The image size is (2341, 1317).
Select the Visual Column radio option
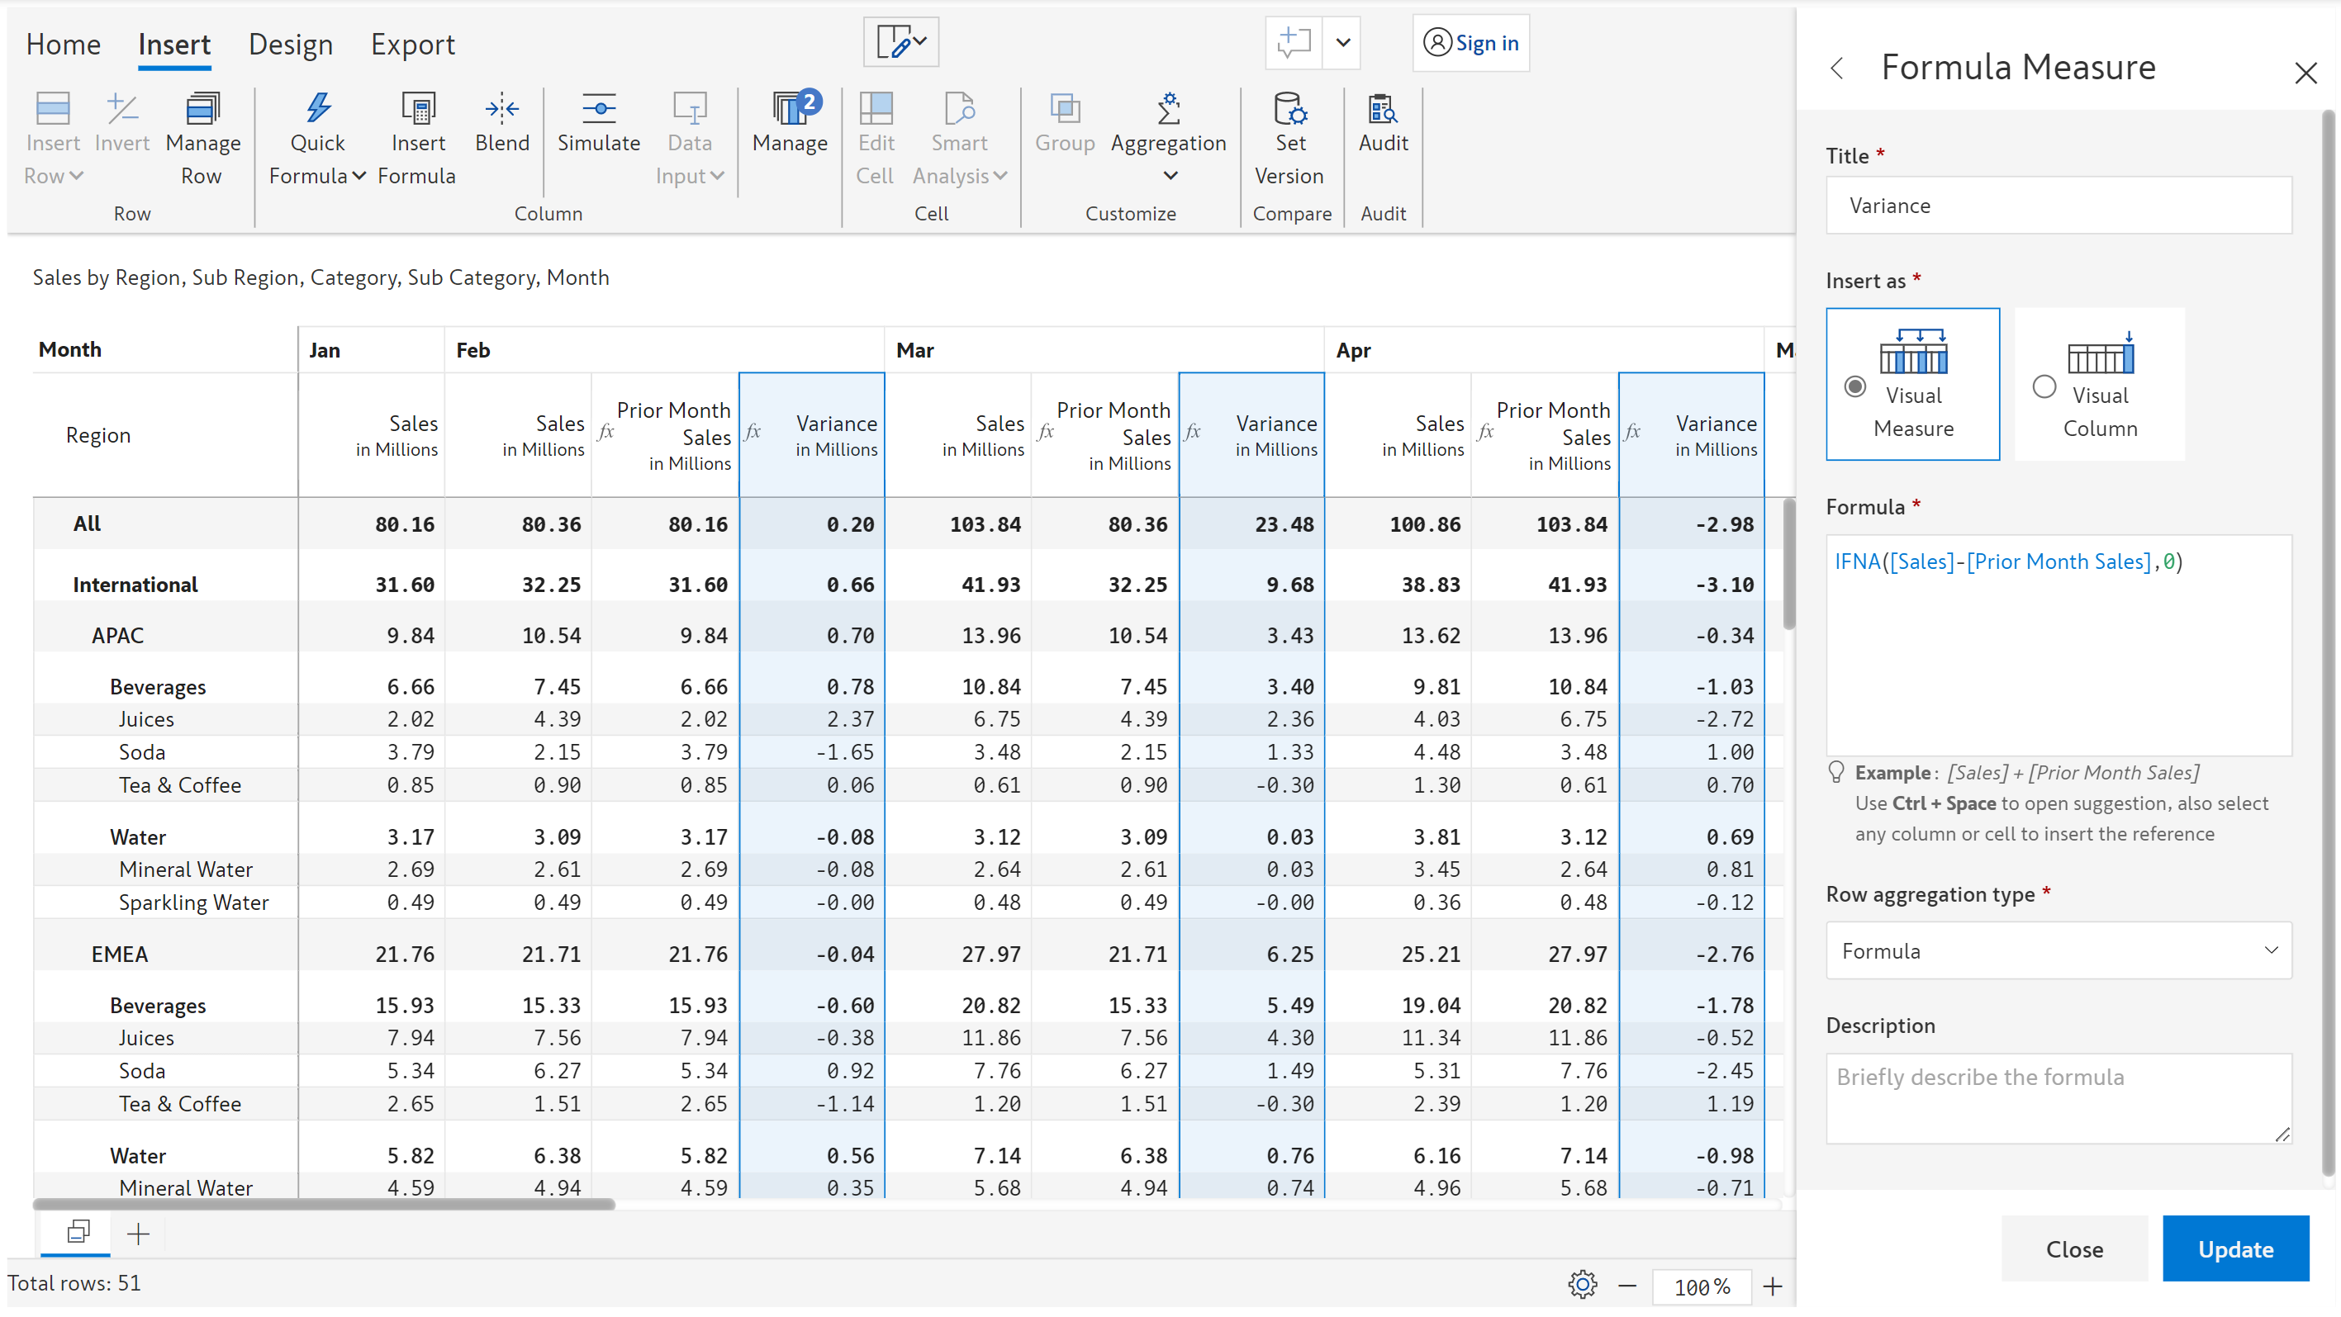(x=2043, y=387)
